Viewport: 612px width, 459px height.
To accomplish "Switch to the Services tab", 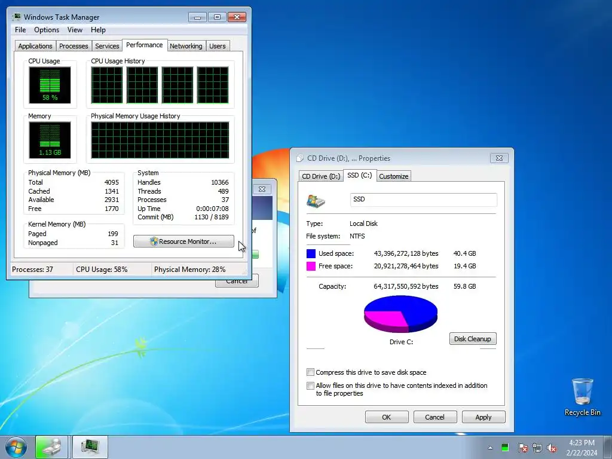I will coord(107,45).
